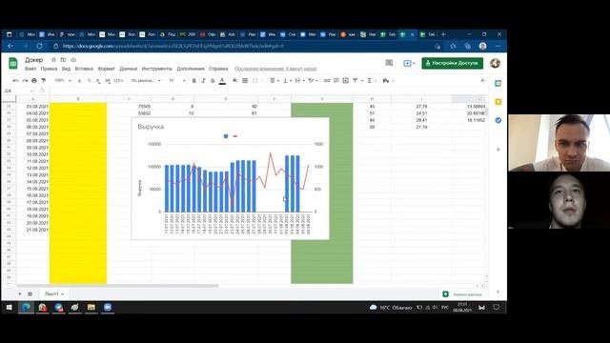
Task: Open File Explorer from the taskbar
Action: 91,308
